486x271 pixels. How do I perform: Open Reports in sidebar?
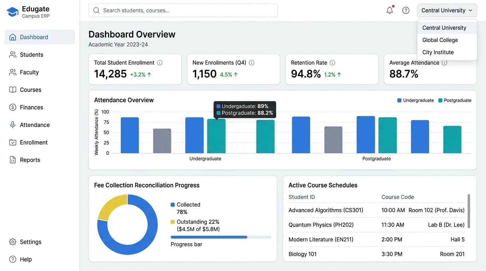coord(40,160)
